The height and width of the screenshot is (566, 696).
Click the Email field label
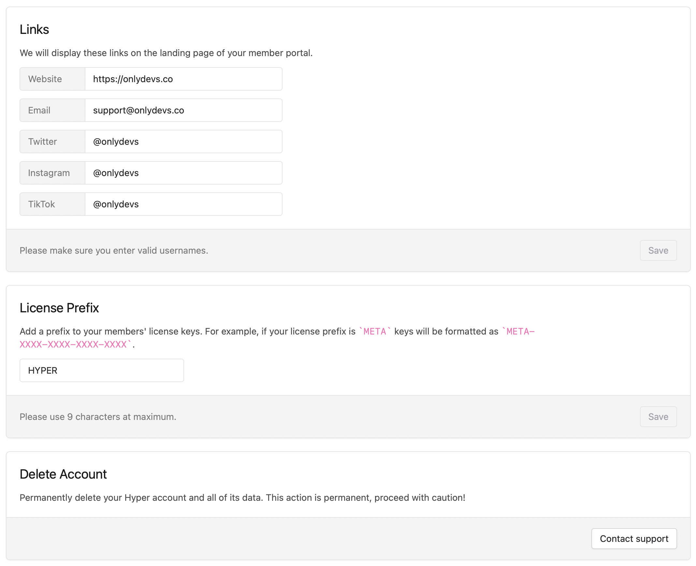tap(39, 110)
